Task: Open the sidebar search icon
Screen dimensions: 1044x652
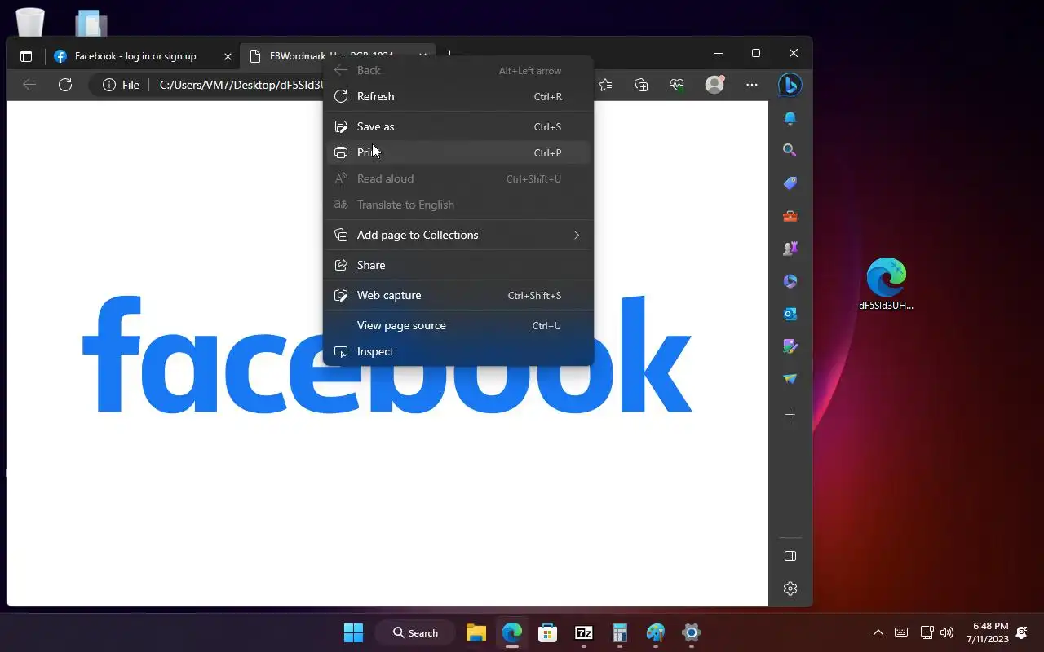Action: tap(790, 150)
